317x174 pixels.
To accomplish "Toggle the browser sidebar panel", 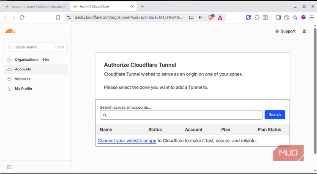I will (279, 18).
